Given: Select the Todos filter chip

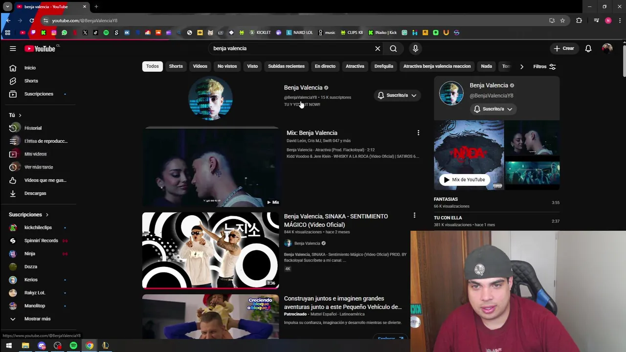Looking at the screenshot, I should click(152, 66).
